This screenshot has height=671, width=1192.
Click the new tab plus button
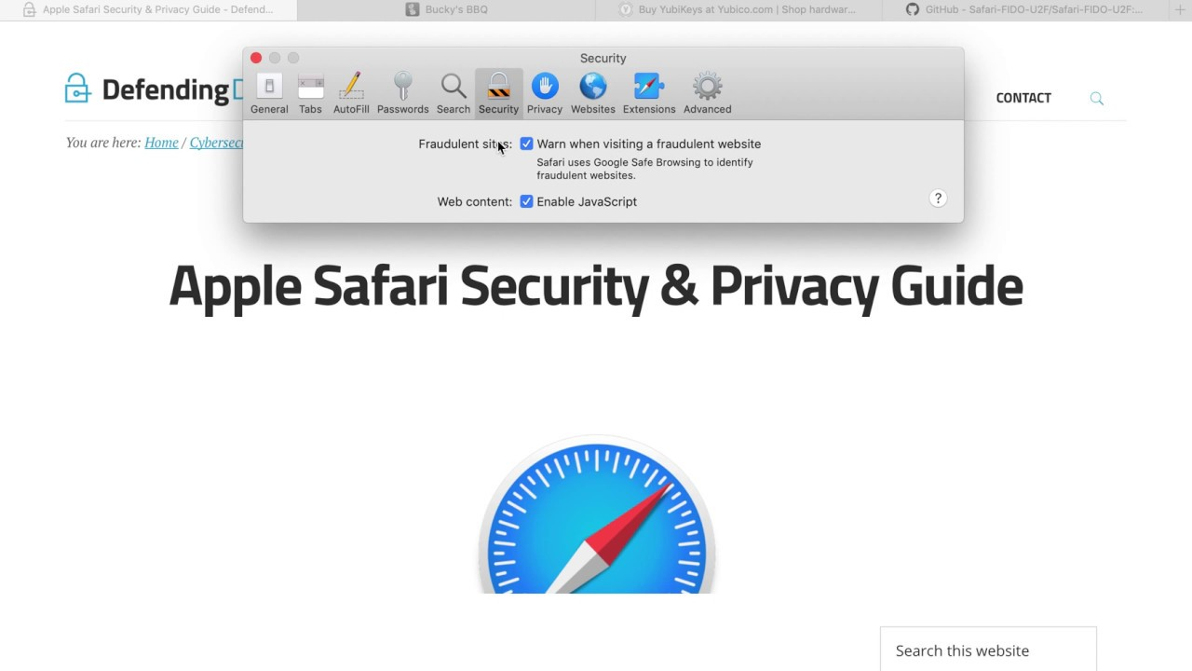[1180, 9]
